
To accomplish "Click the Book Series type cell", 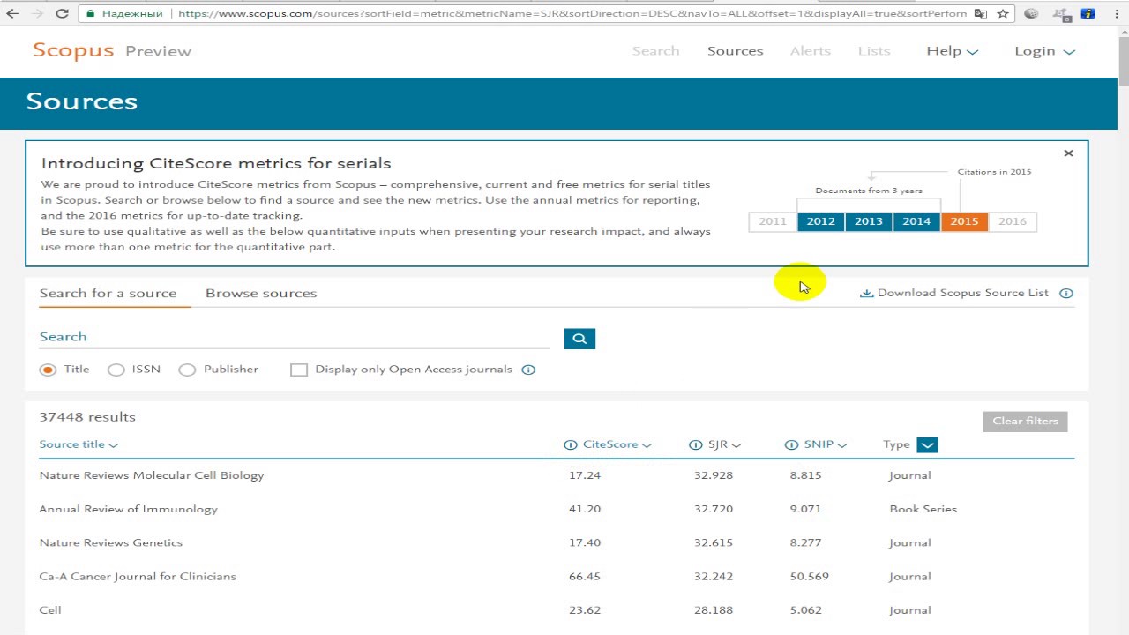I will (923, 509).
